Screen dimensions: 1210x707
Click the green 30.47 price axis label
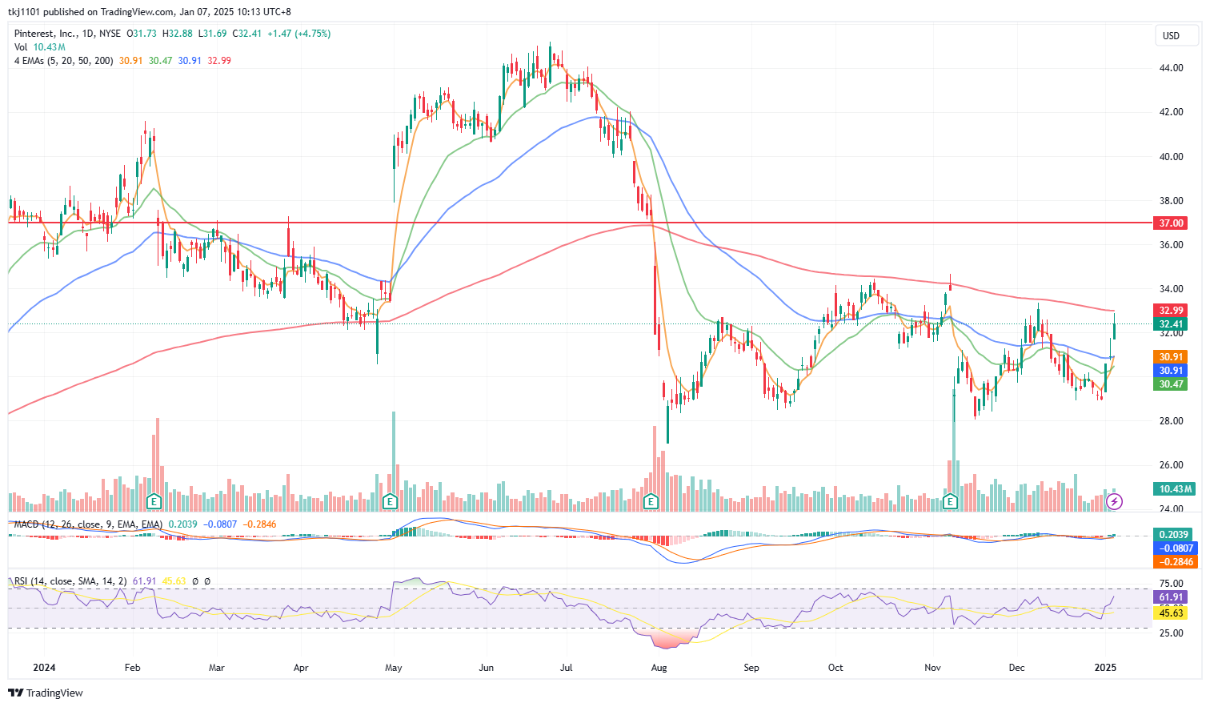point(1172,384)
